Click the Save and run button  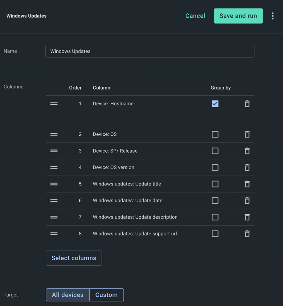point(238,16)
